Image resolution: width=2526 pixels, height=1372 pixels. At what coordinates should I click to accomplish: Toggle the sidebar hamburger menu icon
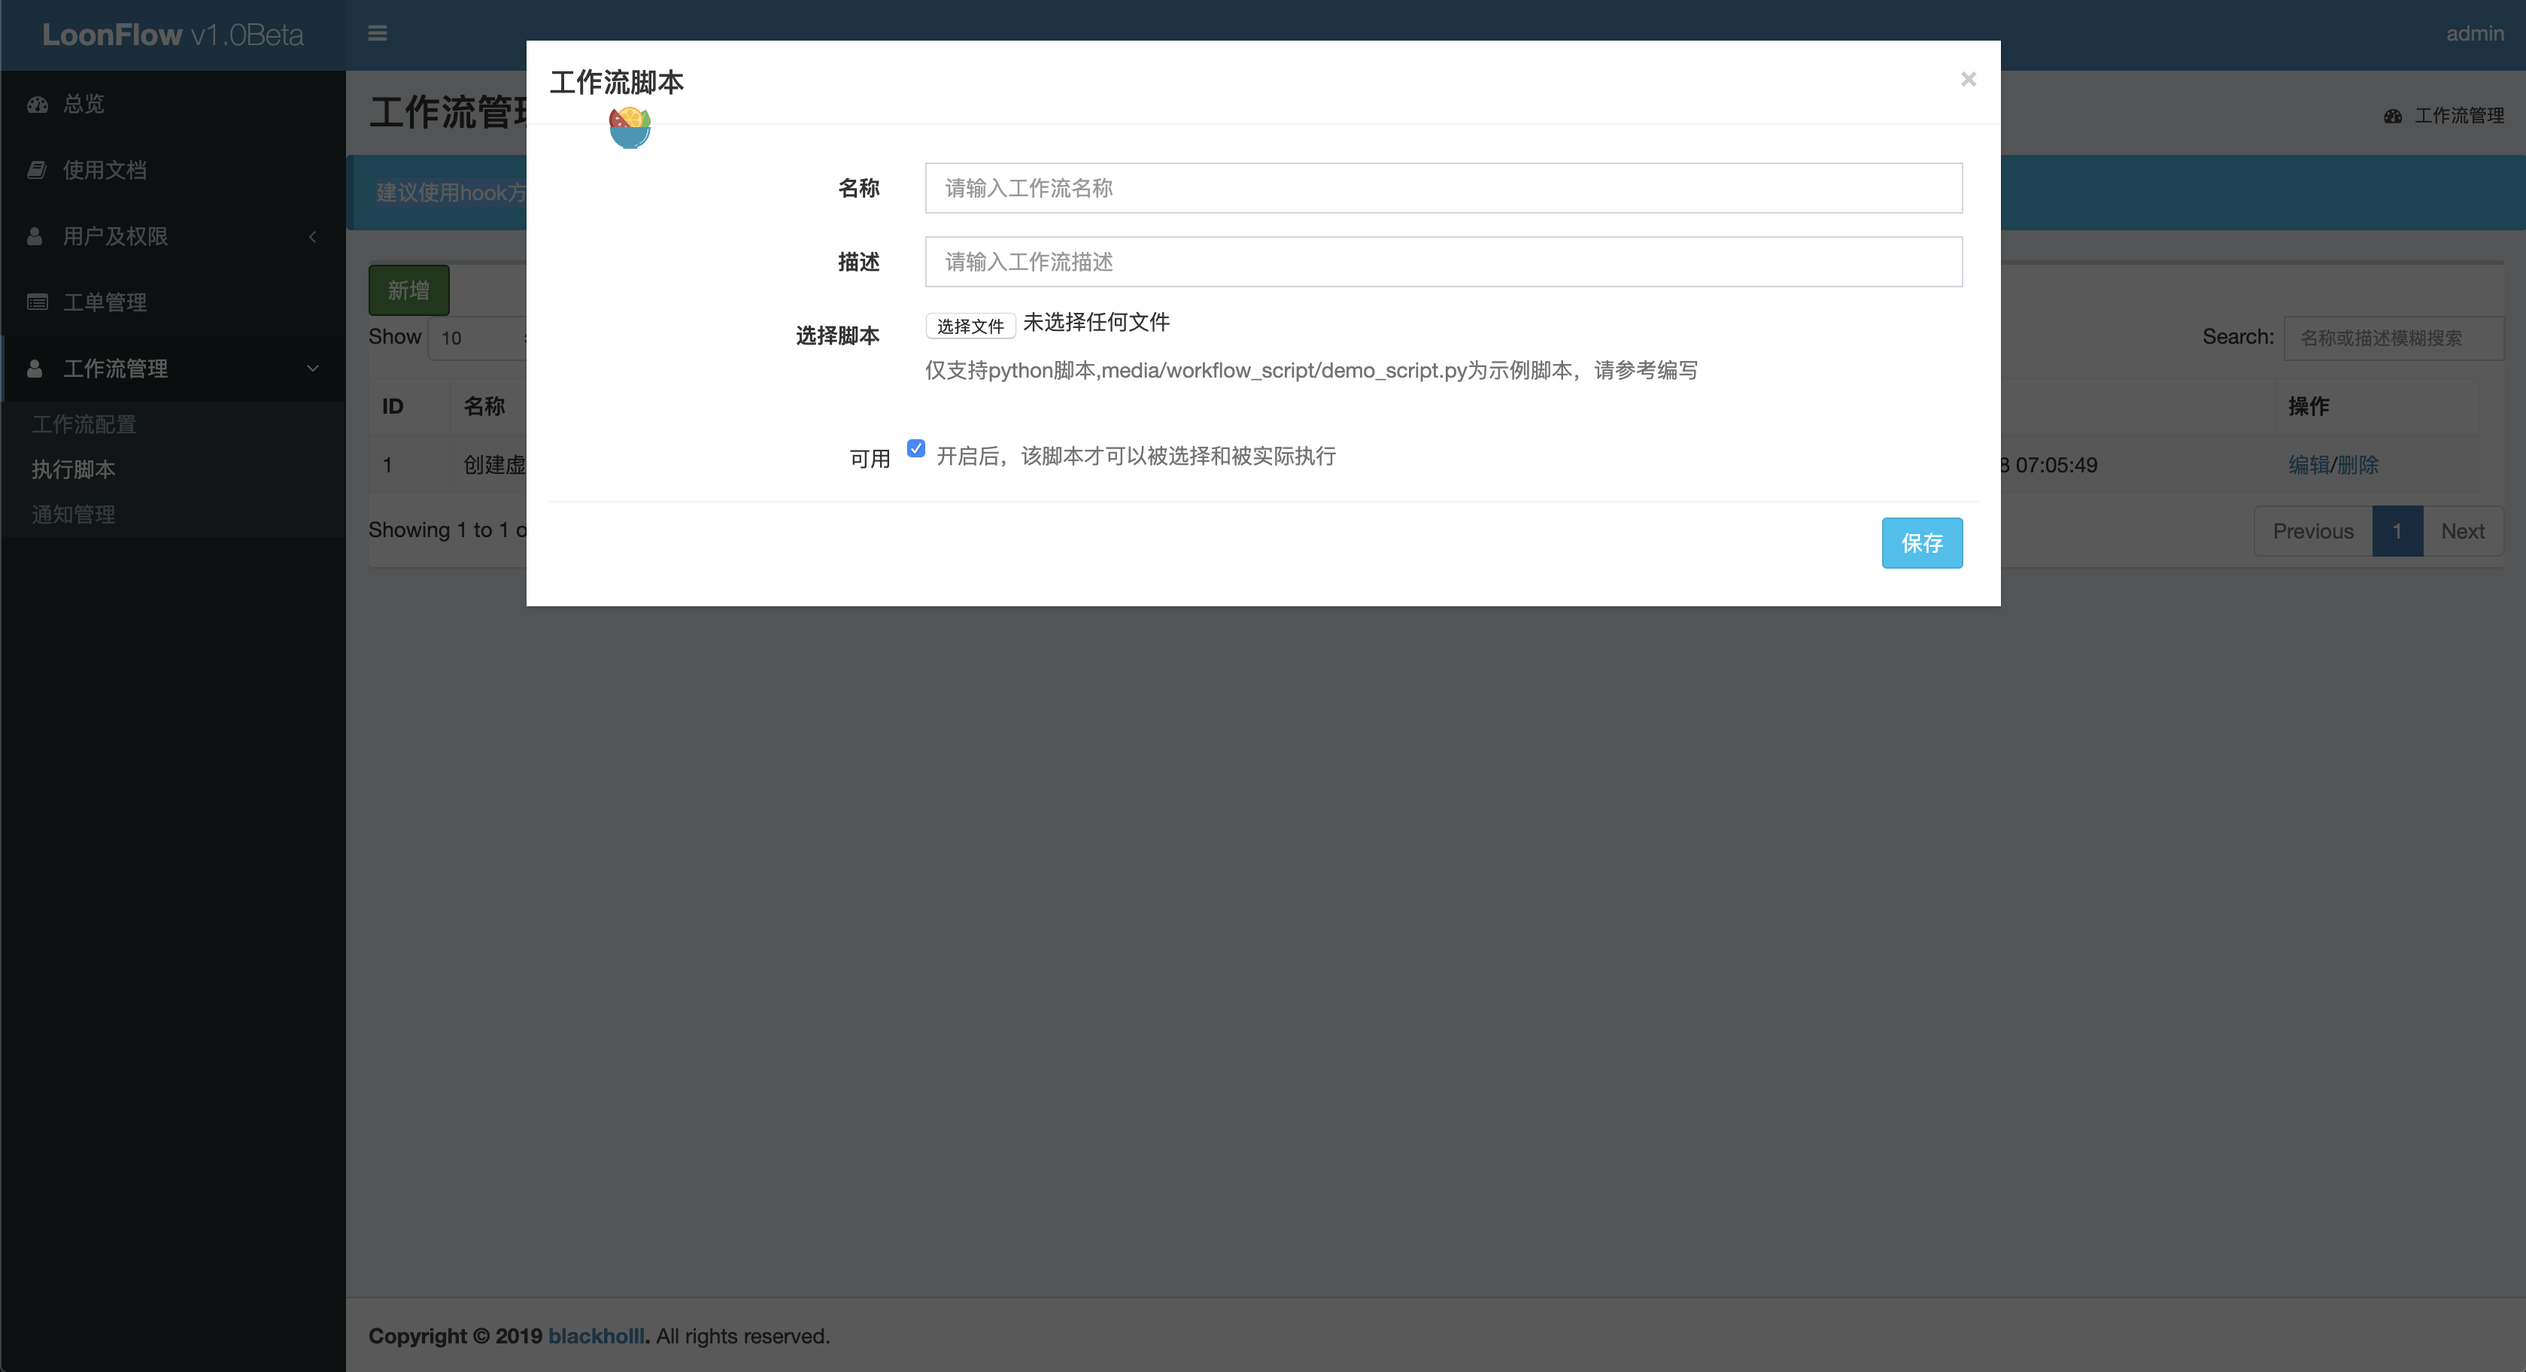click(378, 33)
